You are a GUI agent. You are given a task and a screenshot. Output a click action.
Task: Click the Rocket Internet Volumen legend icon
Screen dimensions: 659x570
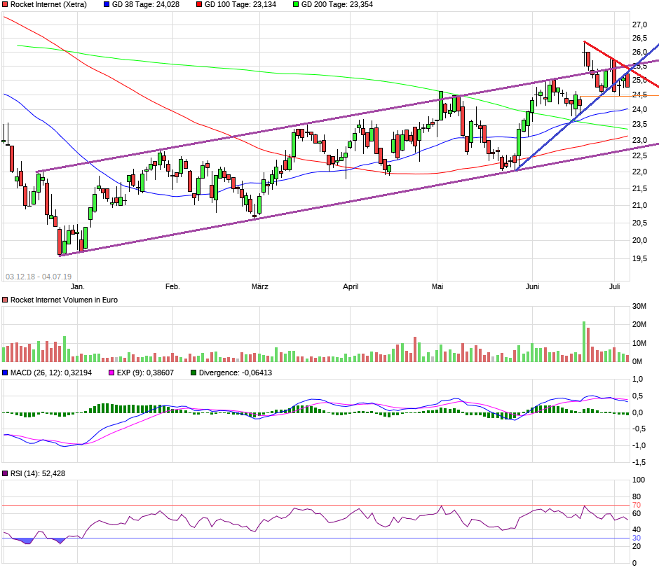pyautogui.click(x=6, y=299)
